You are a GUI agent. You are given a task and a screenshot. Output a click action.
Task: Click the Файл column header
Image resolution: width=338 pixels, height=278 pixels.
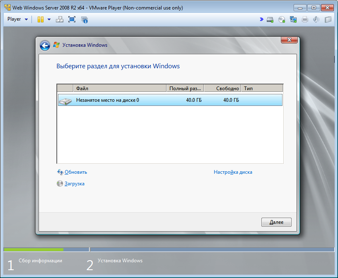(120, 88)
